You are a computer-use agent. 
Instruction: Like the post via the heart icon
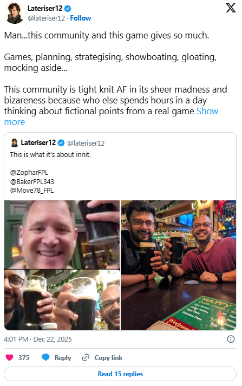pyautogui.click(x=9, y=357)
